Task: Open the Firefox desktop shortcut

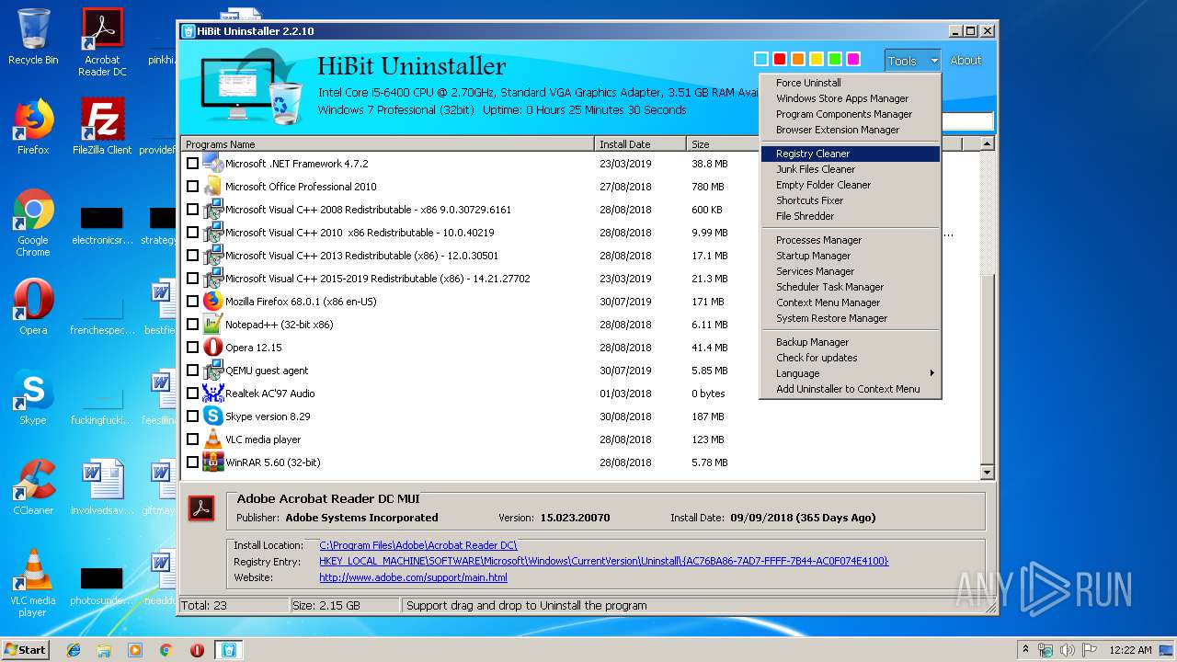Action: pos(33,127)
